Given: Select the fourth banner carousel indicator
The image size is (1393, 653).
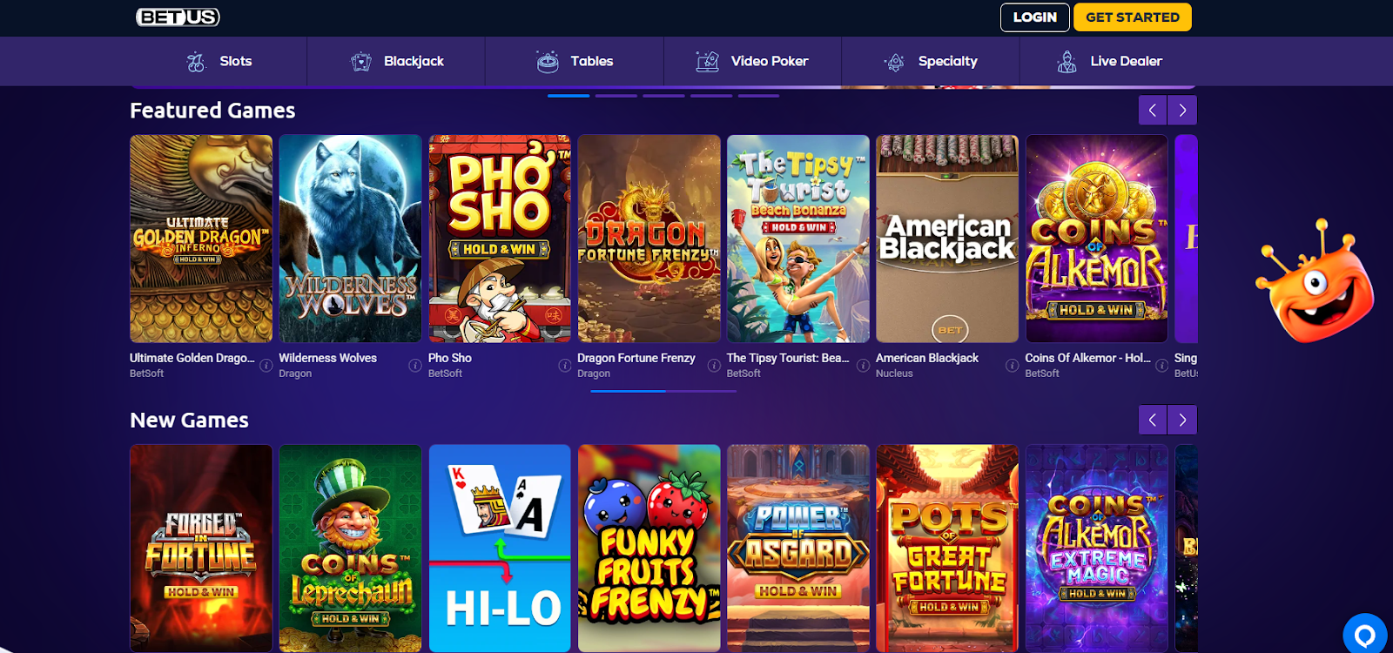Looking at the screenshot, I should click(x=711, y=95).
